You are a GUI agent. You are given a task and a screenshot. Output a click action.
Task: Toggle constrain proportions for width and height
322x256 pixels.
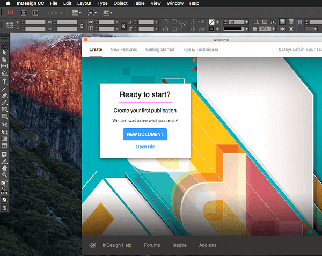pyautogui.click(x=82, y=26)
